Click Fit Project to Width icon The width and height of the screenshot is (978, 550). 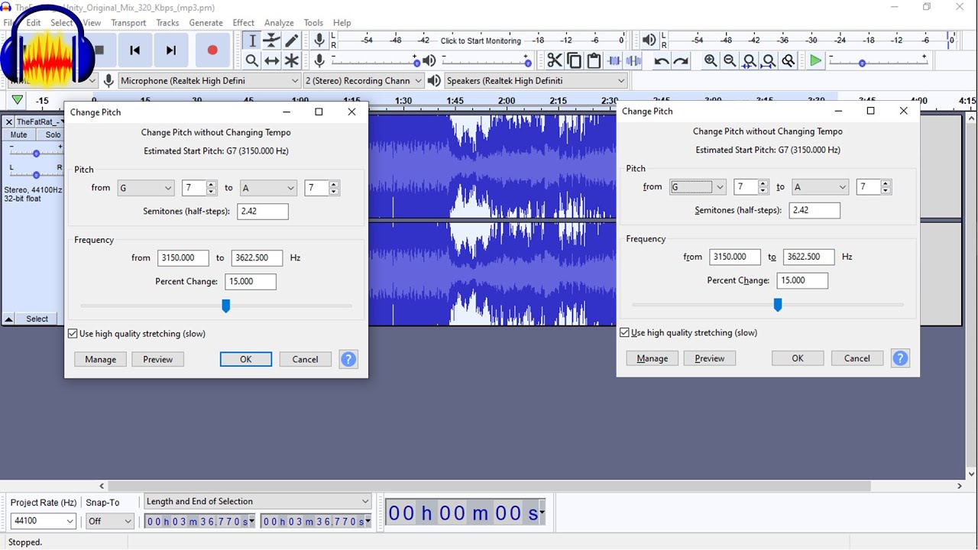(x=769, y=60)
